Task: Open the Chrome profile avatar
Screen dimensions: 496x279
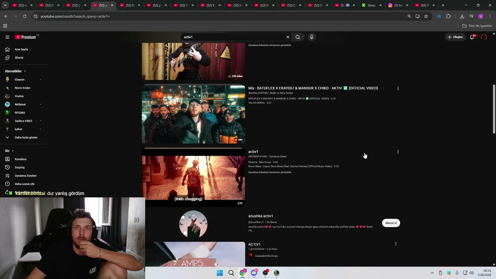Action: click(x=481, y=16)
